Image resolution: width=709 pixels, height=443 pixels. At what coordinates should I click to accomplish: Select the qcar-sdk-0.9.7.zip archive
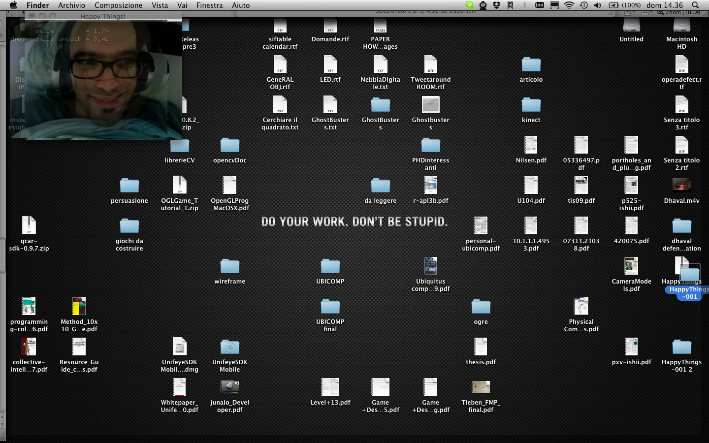[29, 226]
